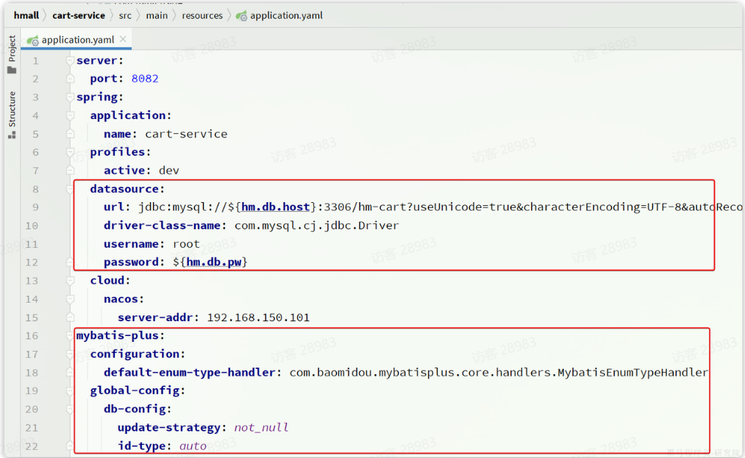Viewport: 745px width, 458px height.
Task: Click the profiles key
Action: (x=118, y=152)
